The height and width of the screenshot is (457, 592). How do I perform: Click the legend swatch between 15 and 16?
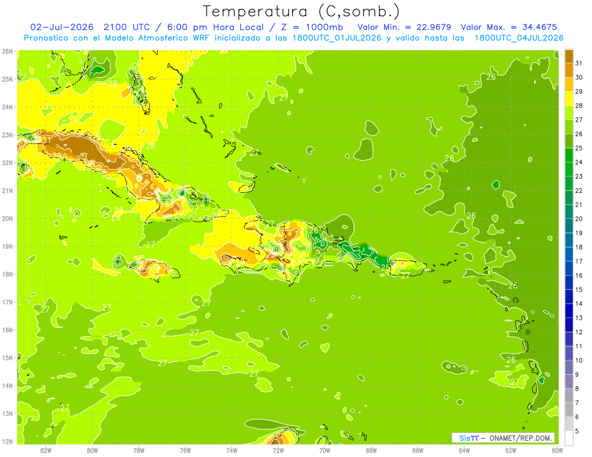coord(569,282)
